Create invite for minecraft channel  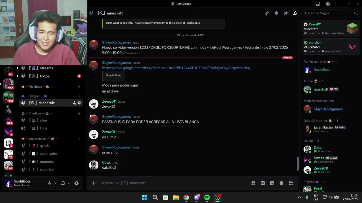pyautogui.click(x=74, y=103)
